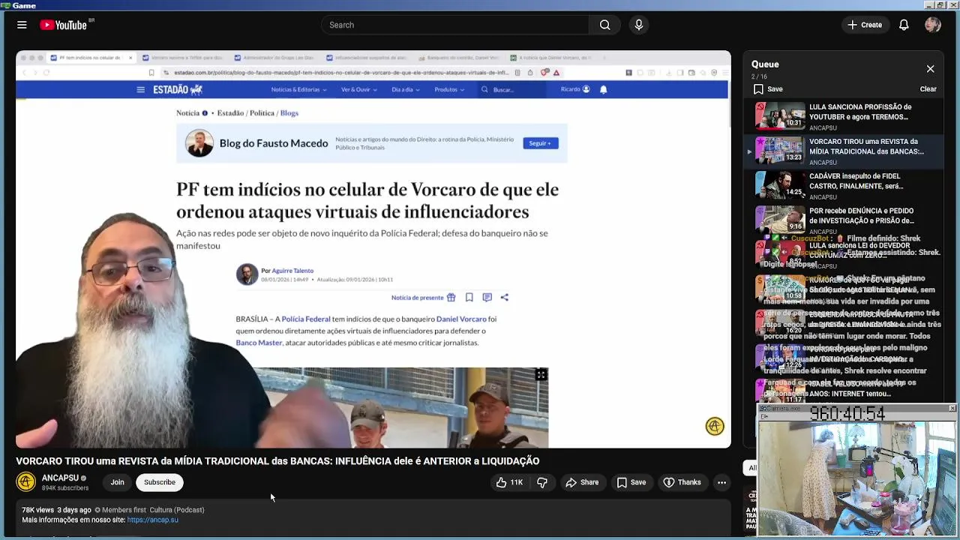Open the Ricardo user account menu
Viewport: 960px width, 540px height.
(x=575, y=89)
